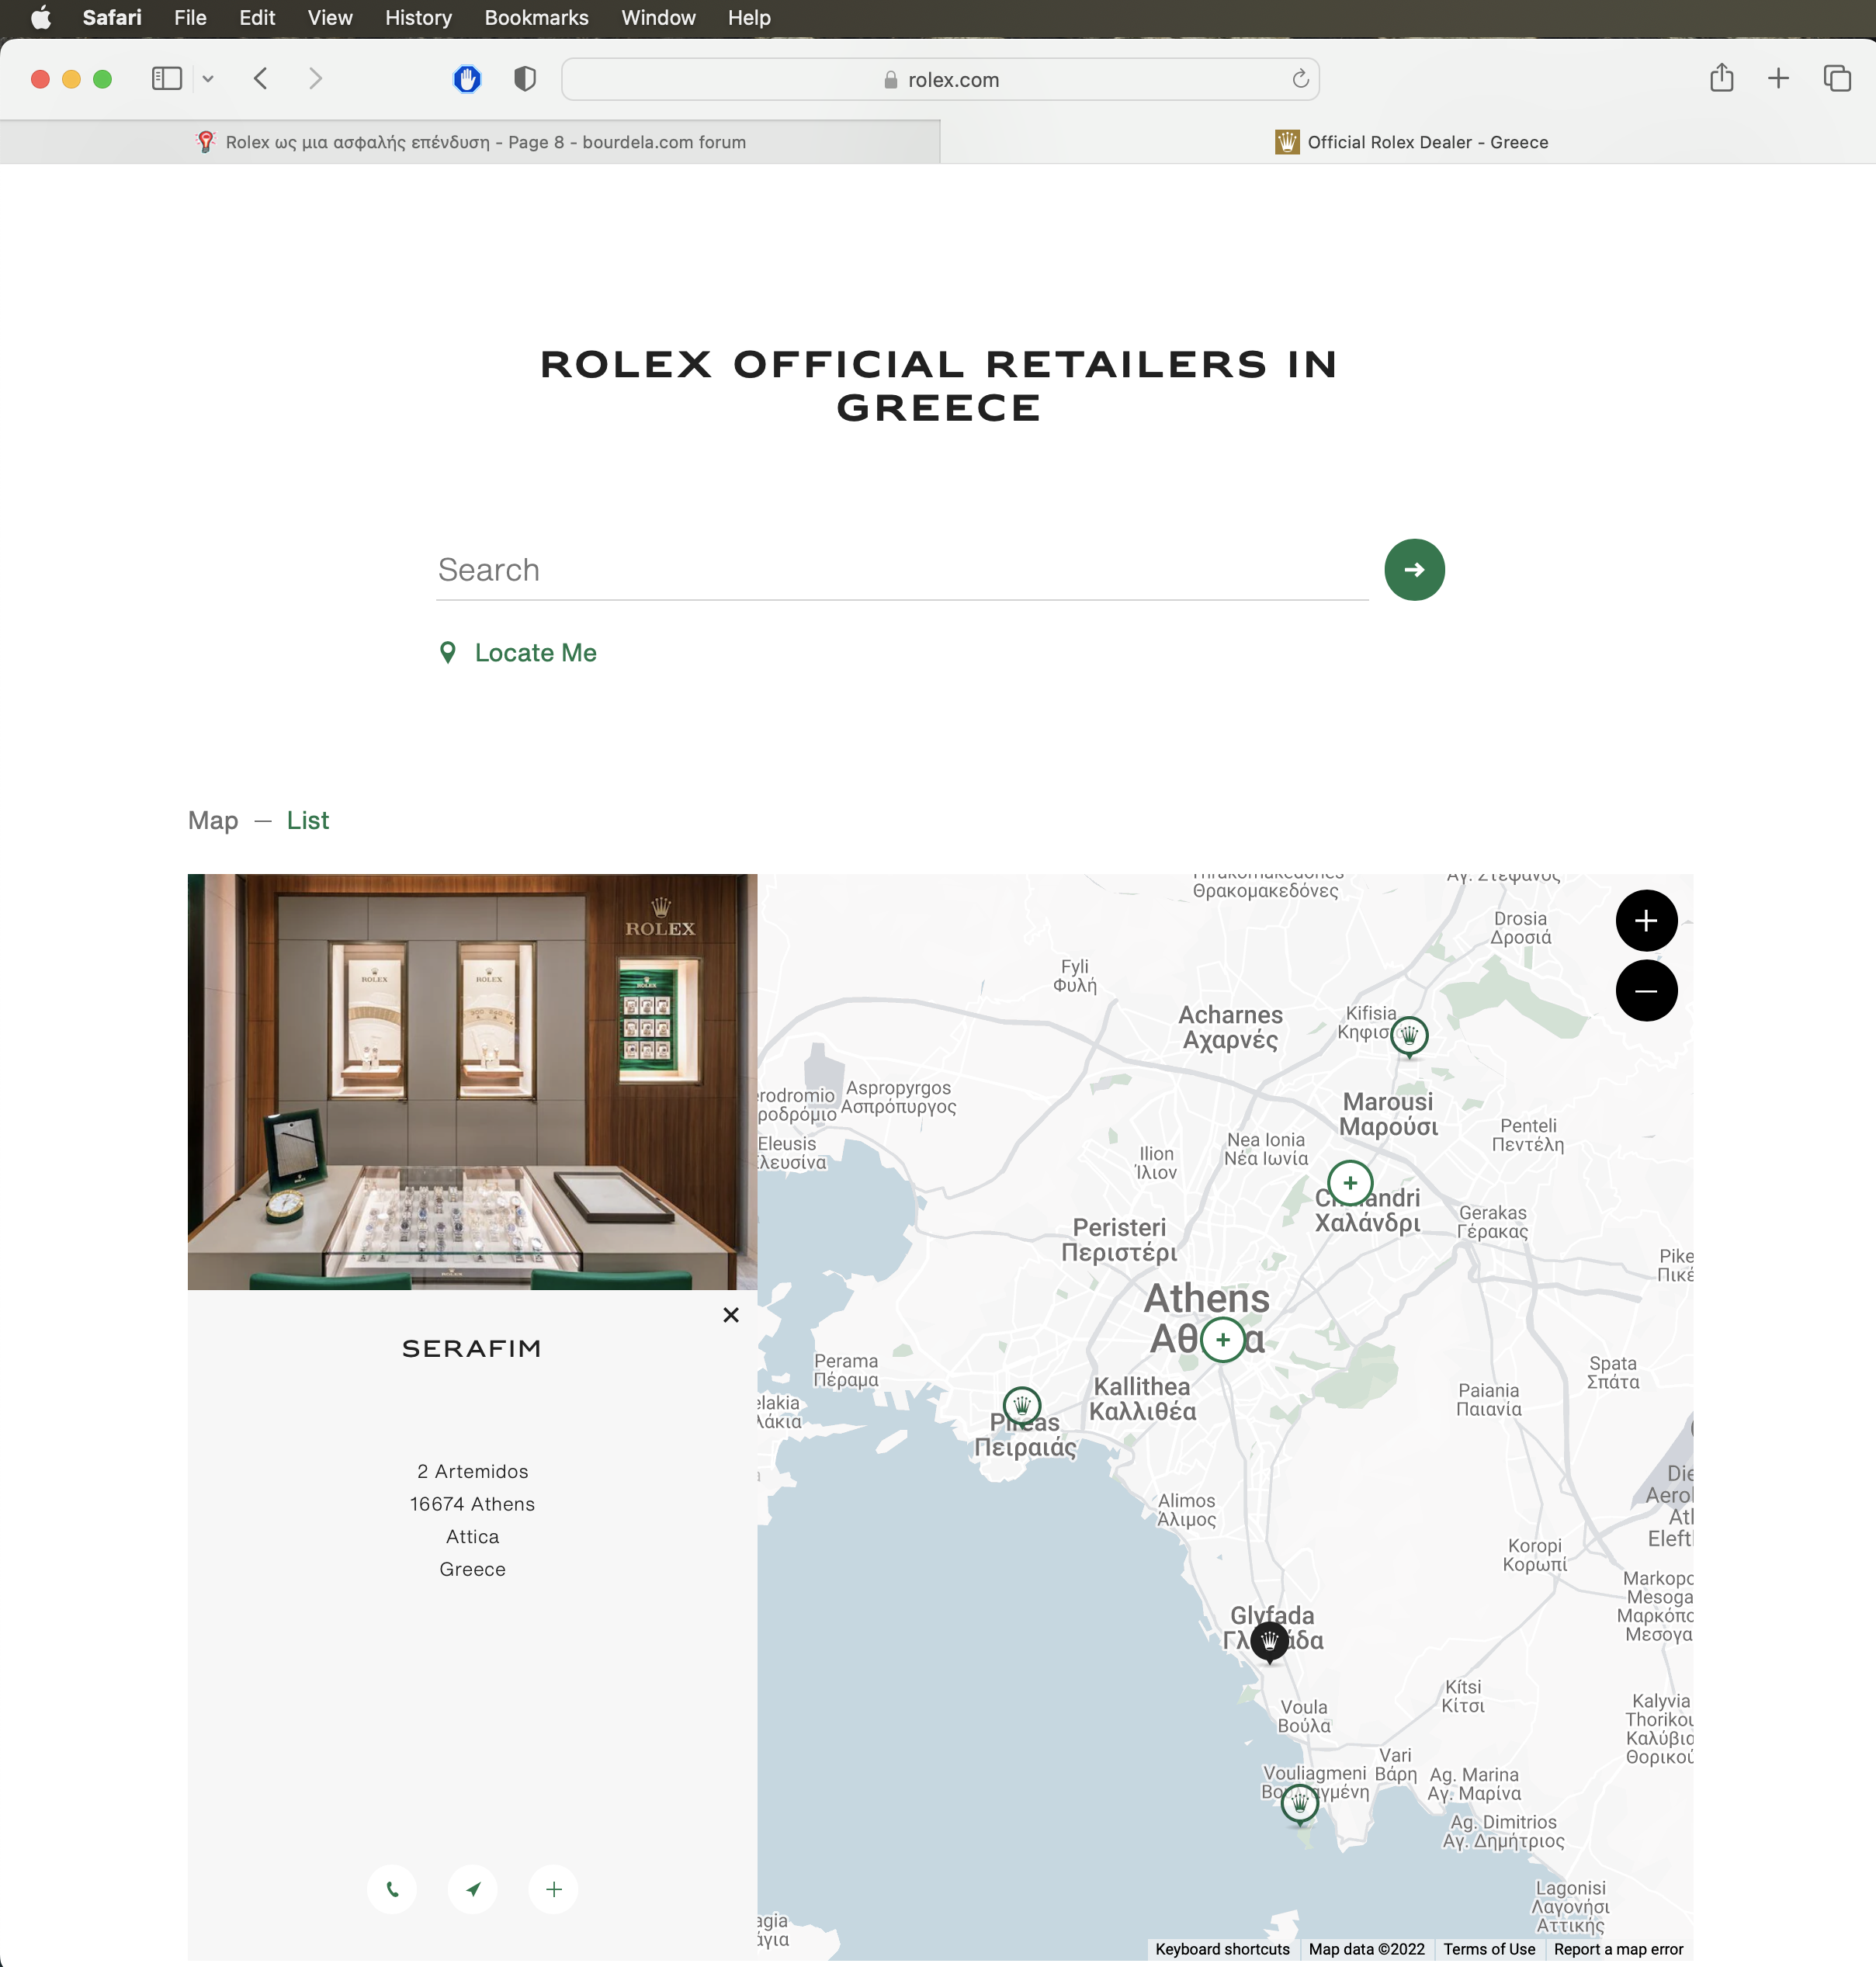
Task: Open the Edit menu
Action: pyautogui.click(x=257, y=18)
